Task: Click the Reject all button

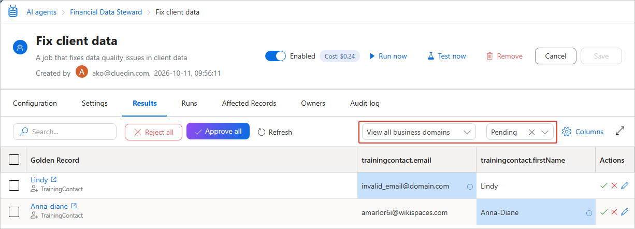Action: [153, 132]
